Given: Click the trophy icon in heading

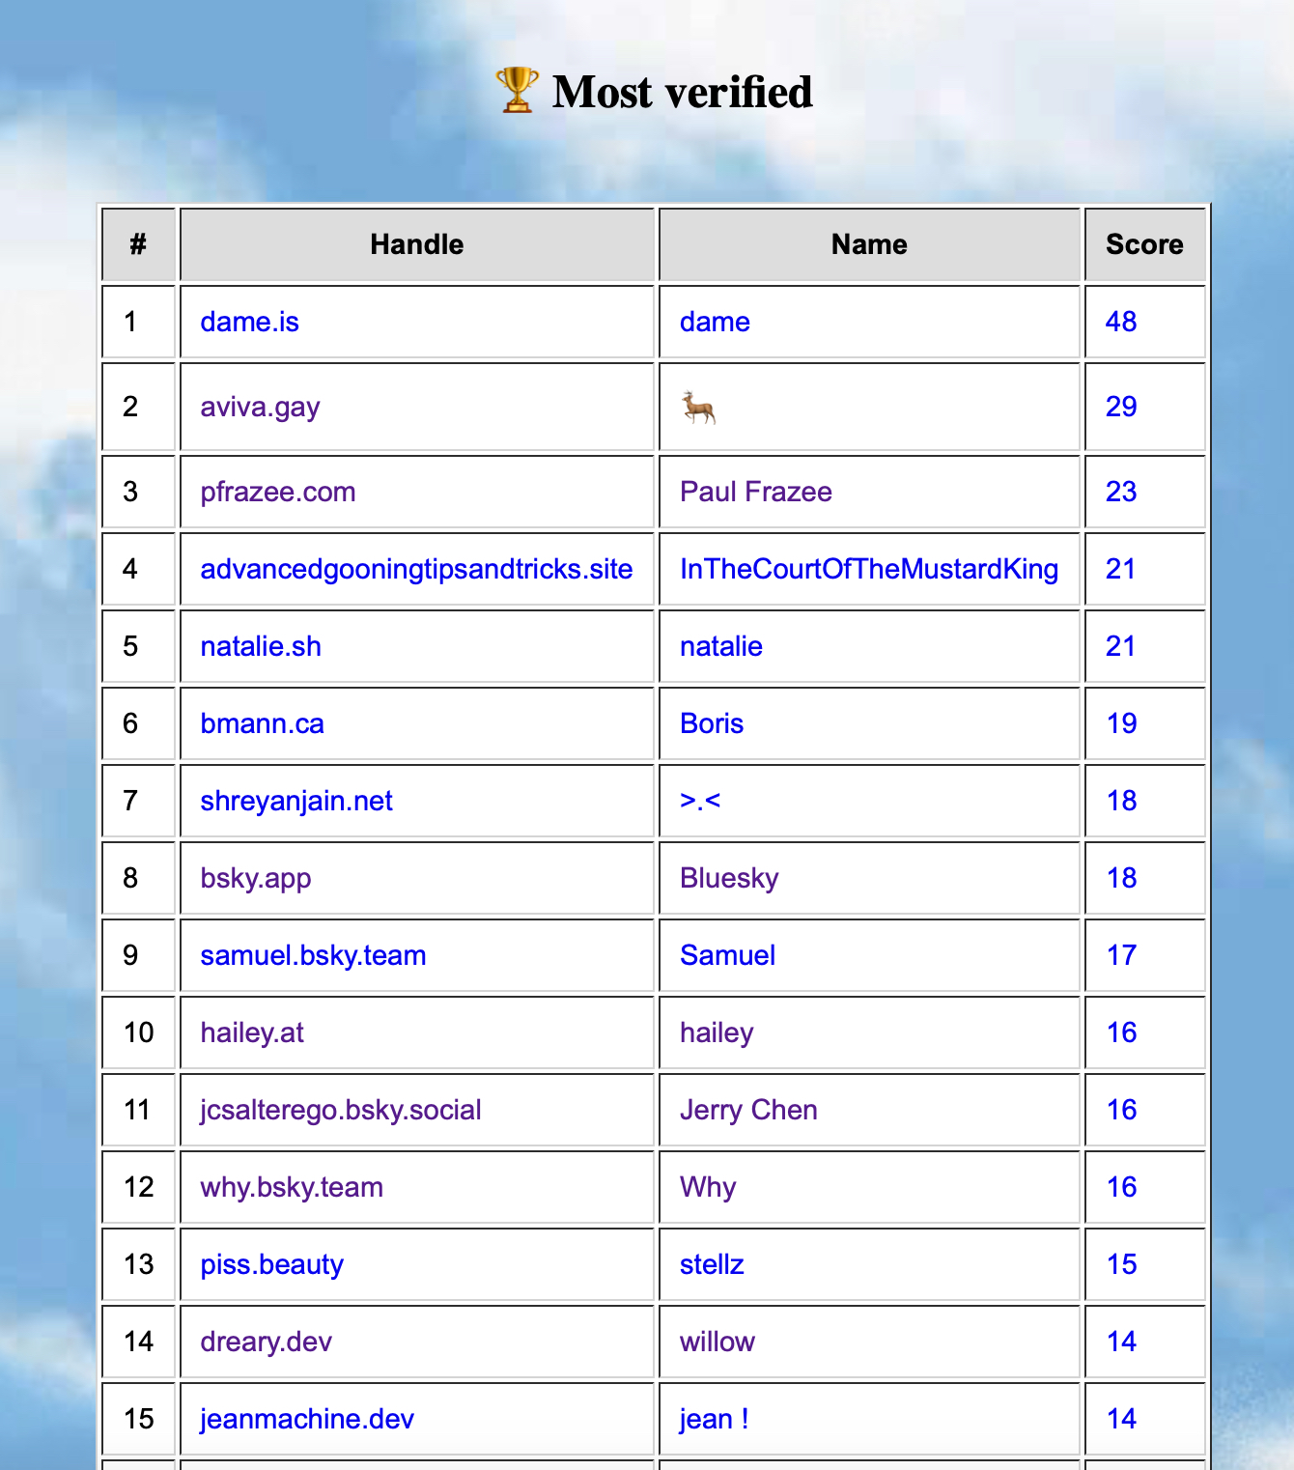Looking at the screenshot, I should 517,91.
